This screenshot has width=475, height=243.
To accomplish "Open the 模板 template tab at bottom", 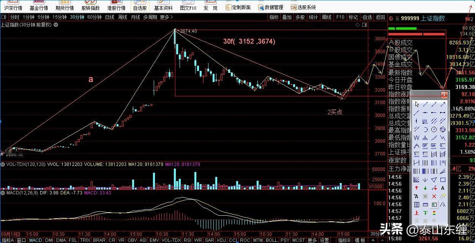I will 360,240.
